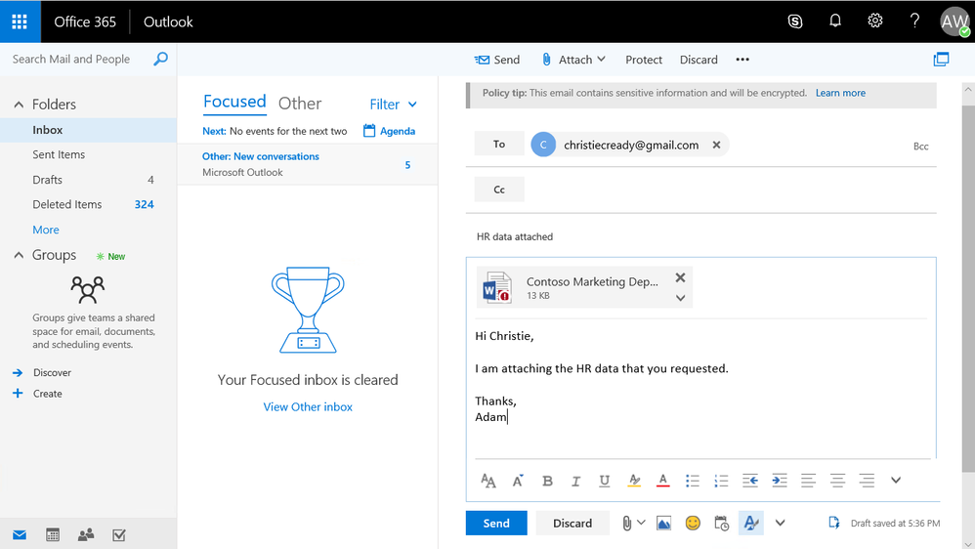The height and width of the screenshot is (549, 975).
Task: Pop out the message into a new window
Action: pyautogui.click(x=941, y=59)
